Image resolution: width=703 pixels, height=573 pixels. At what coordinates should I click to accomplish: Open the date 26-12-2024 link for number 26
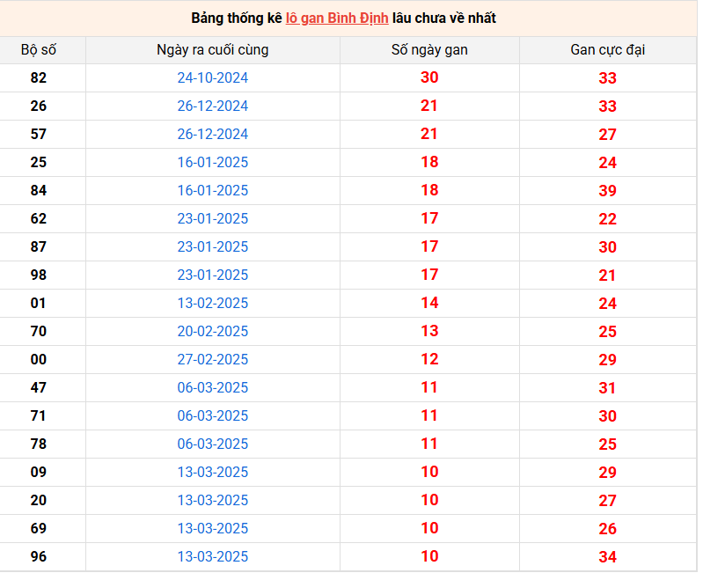pos(213,107)
